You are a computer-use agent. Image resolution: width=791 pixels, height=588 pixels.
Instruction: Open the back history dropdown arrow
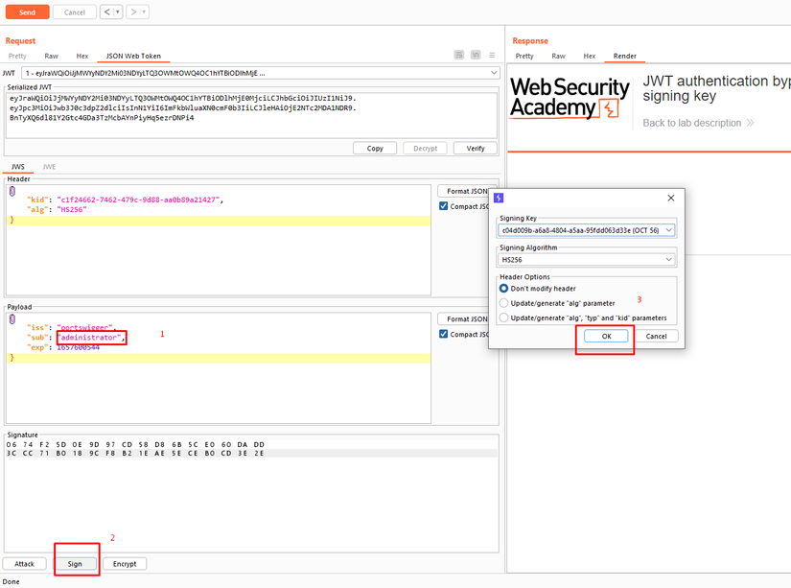(x=118, y=12)
